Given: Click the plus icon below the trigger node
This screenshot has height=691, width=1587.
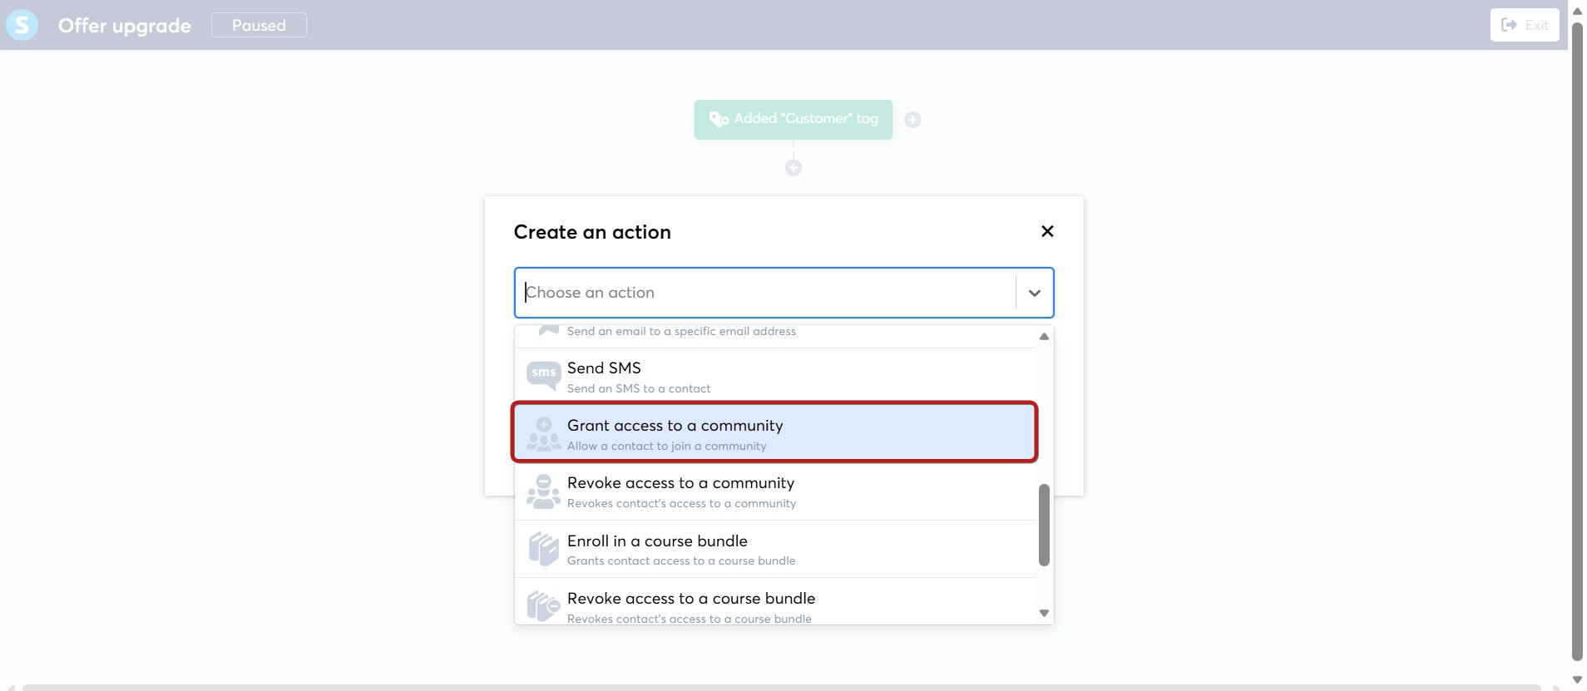Looking at the screenshot, I should (793, 168).
